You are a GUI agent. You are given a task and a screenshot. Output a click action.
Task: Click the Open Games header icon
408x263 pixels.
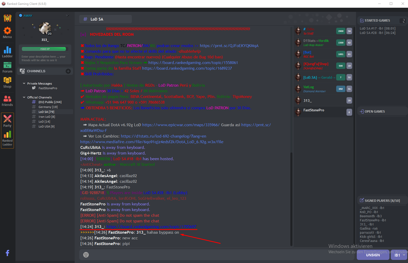pos(362,112)
